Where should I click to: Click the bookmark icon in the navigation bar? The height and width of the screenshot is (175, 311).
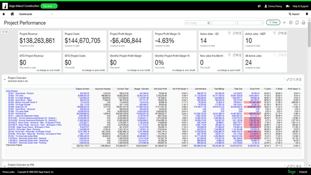(307, 14)
